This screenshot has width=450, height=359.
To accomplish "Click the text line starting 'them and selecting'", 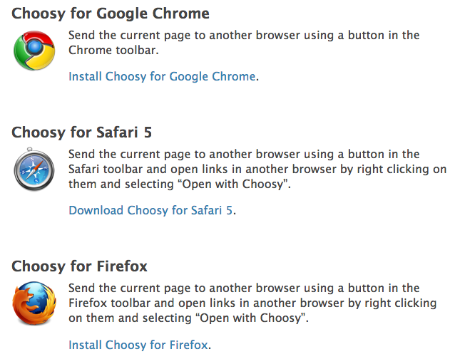I will tap(180, 184).
